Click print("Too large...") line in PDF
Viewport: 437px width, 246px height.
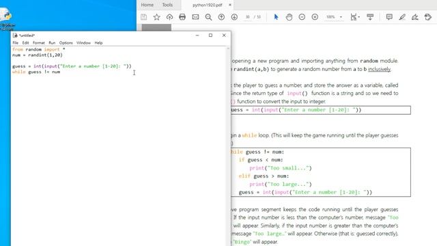[x=281, y=184]
